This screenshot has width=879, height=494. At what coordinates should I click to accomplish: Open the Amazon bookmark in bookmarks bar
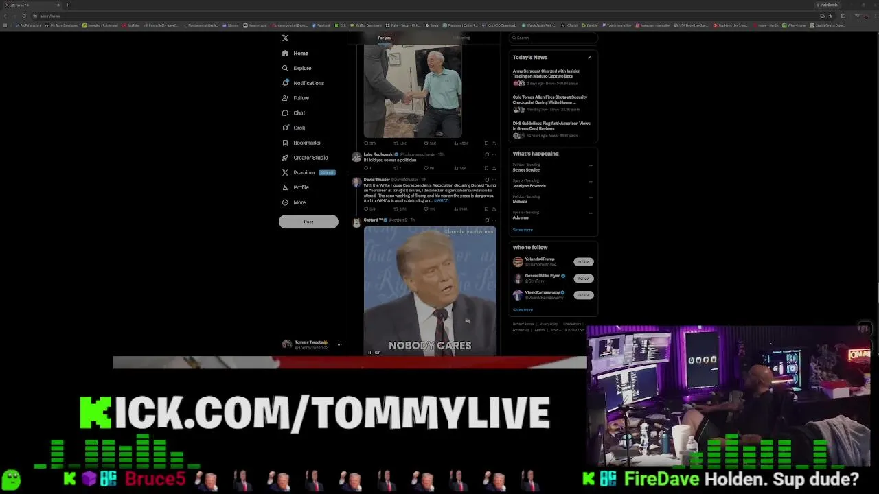tap(255, 25)
